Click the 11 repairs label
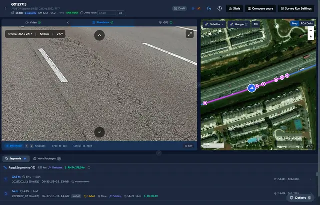The image size is (320, 205). (55, 167)
